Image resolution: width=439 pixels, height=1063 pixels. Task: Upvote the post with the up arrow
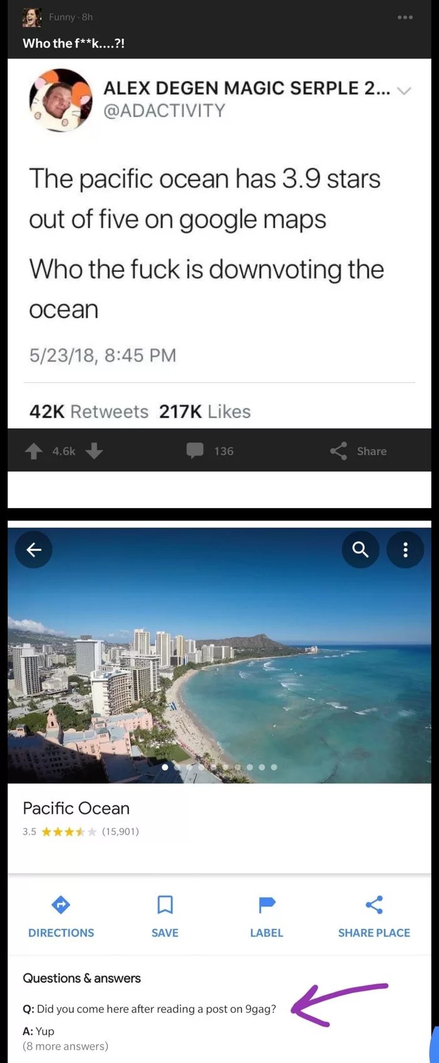(33, 451)
